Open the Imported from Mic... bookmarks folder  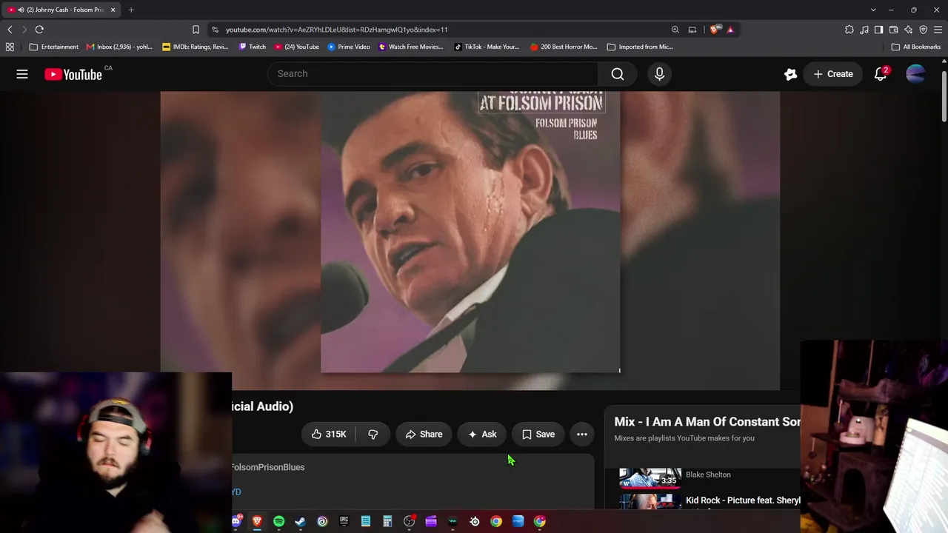640,47
